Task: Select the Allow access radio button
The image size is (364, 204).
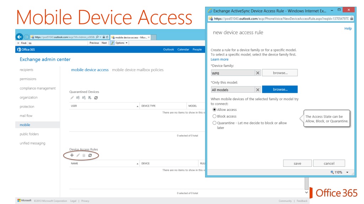Action: coord(214,110)
